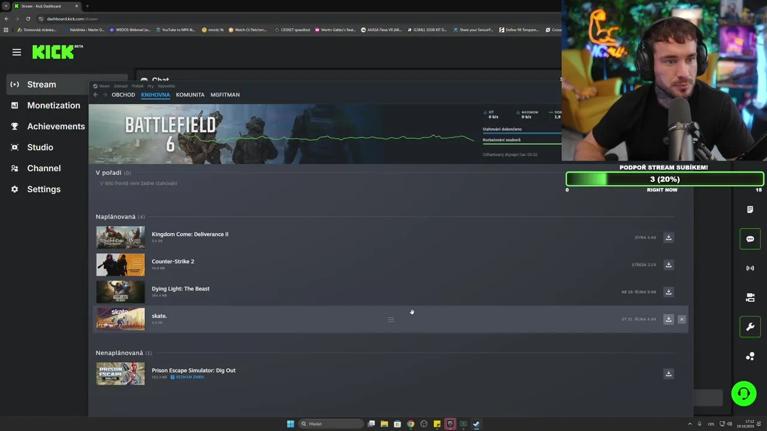
Task: Click Prison Escape Simulator thumbnail
Action: (120, 374)
